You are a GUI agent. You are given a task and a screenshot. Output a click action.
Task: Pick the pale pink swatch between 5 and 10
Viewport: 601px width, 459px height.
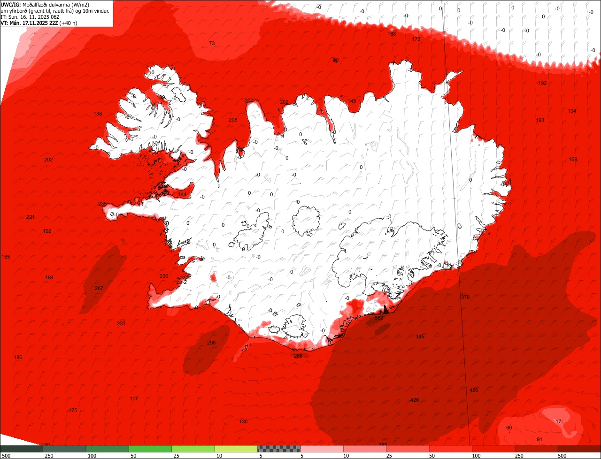click(x=322, y=449)
